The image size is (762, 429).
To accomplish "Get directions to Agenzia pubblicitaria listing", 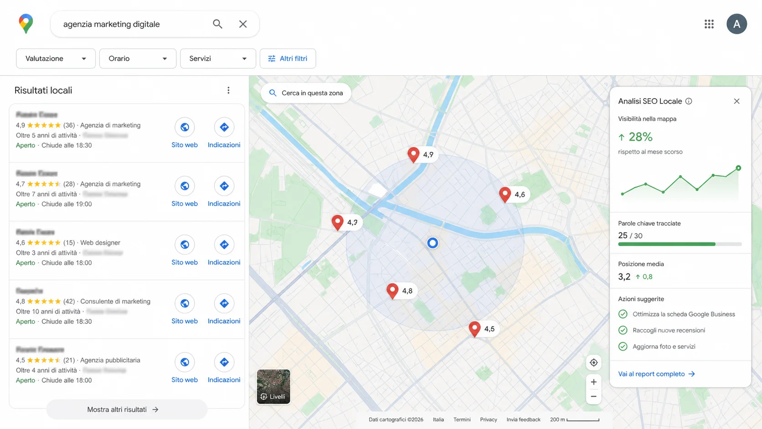I will [224, 368].
